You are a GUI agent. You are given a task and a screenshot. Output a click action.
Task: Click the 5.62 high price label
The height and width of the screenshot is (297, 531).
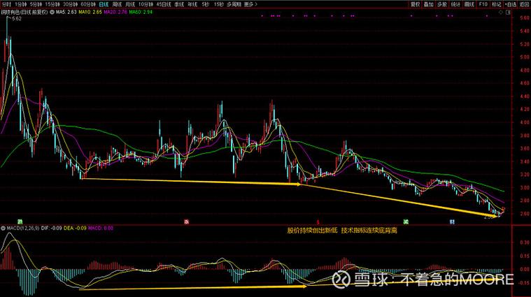pos(17,20)
